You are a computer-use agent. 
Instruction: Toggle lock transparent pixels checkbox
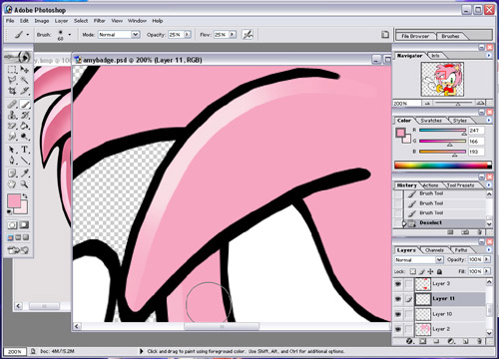coord(413,271)
